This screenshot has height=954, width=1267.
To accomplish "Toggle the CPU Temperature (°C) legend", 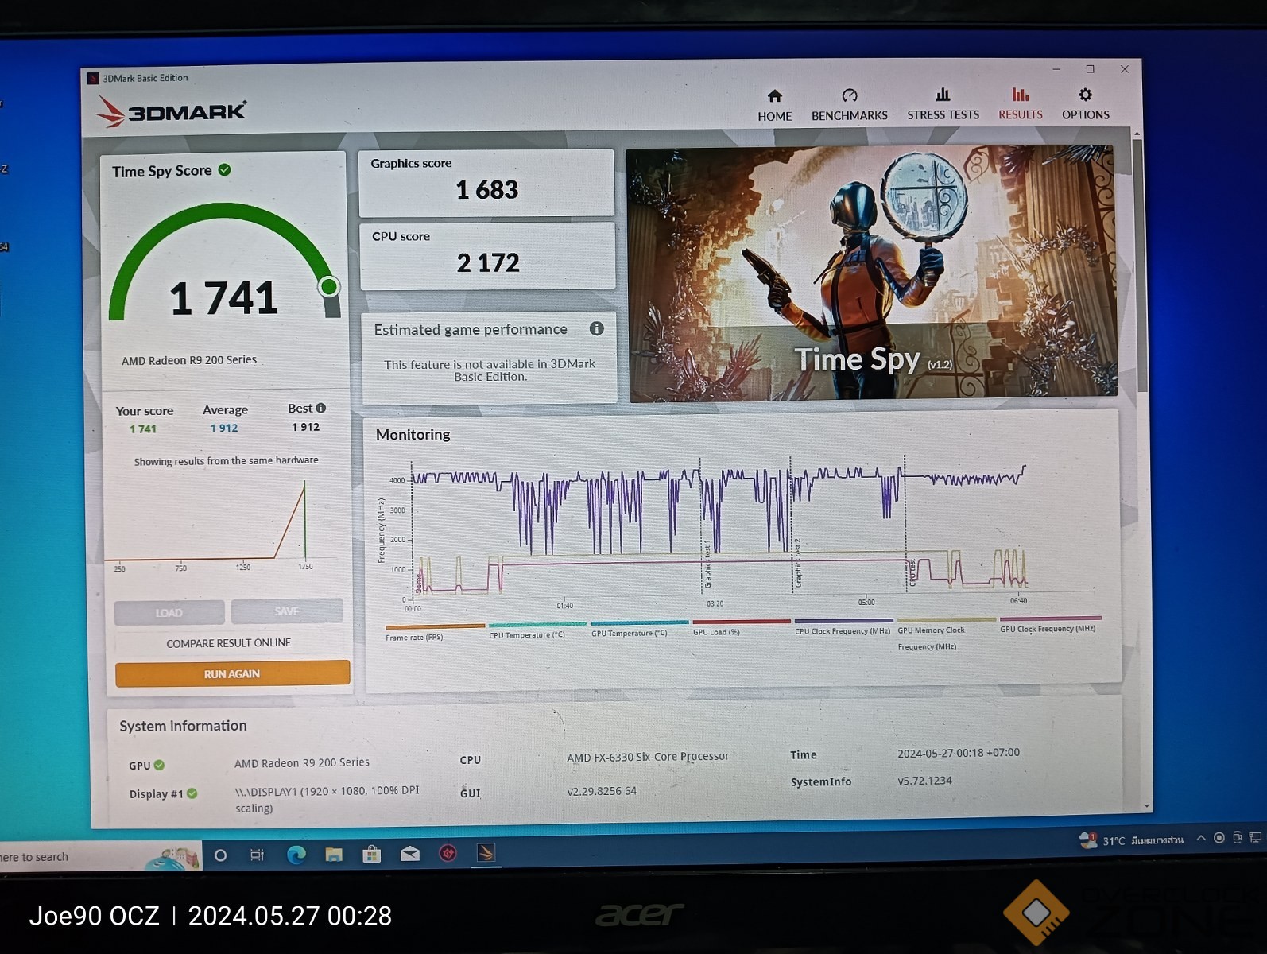I will coord(537,631).
